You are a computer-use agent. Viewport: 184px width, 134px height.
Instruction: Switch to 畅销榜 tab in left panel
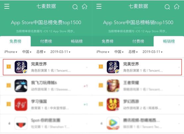pos(77,41)
